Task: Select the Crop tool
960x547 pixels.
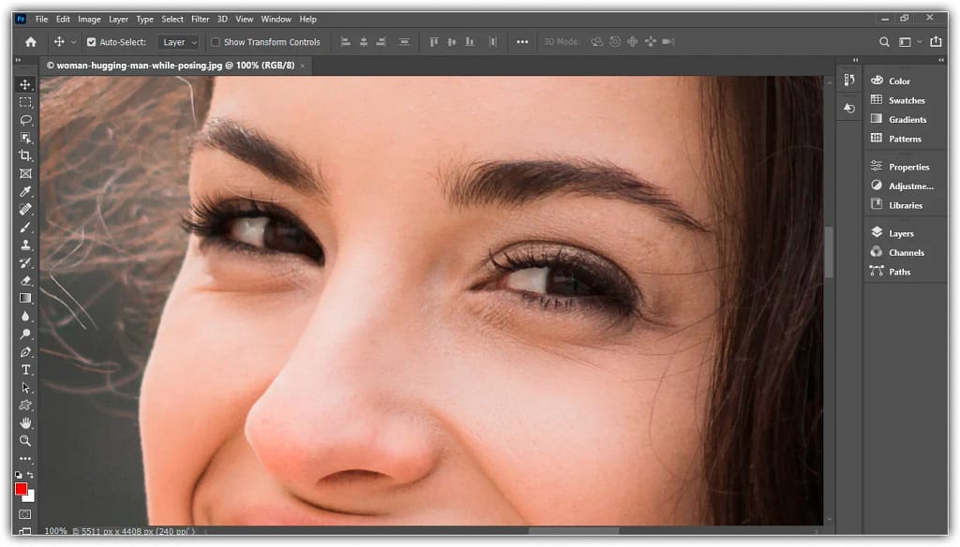Action: coord(25,155)
